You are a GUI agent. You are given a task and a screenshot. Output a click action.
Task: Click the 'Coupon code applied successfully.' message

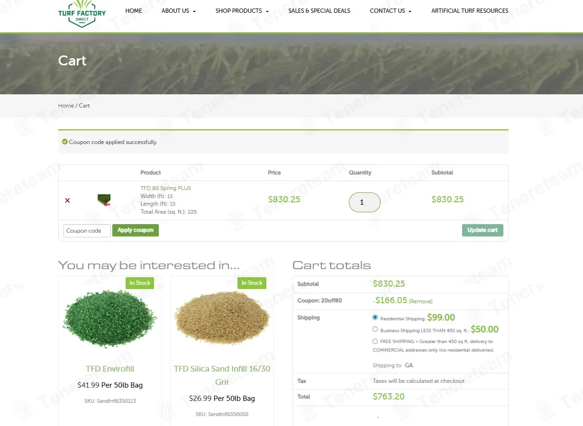coord(113,142)
